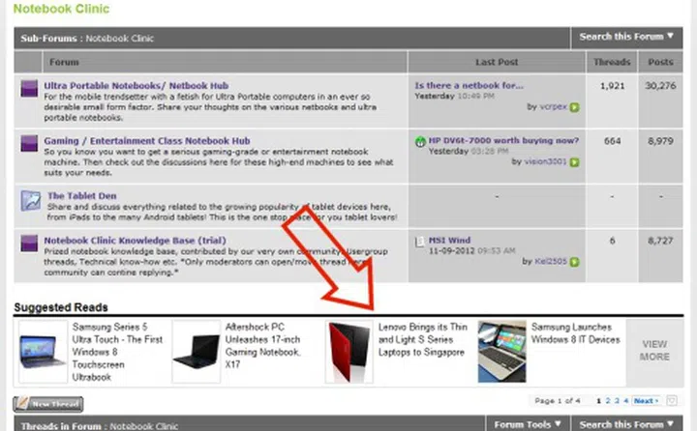Go to last post by Kel2505 arrow icon
The image size is (697, 431).
[x=574, y=261]
